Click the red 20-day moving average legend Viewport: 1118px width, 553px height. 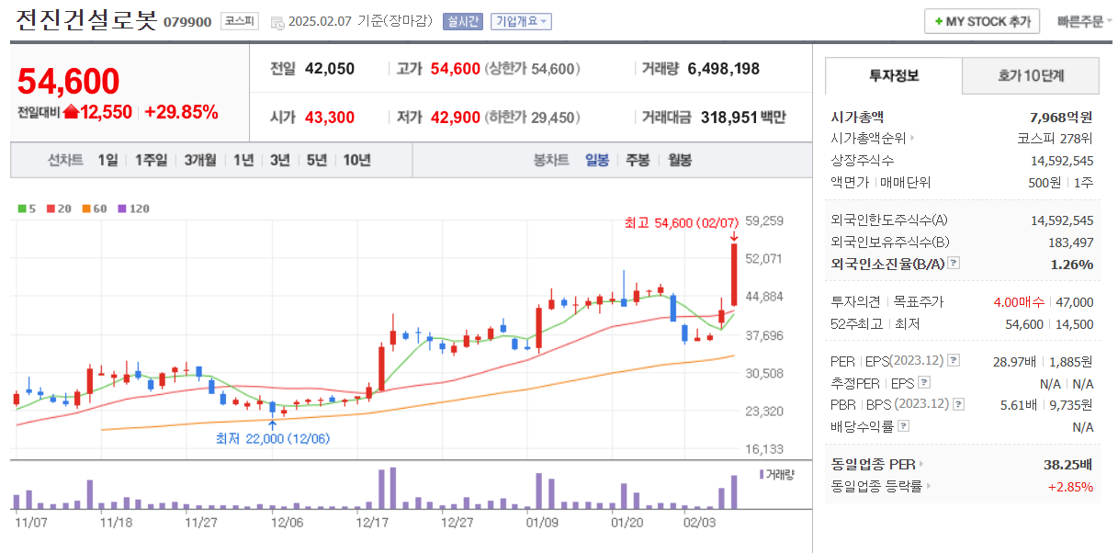tap(59, 209)
